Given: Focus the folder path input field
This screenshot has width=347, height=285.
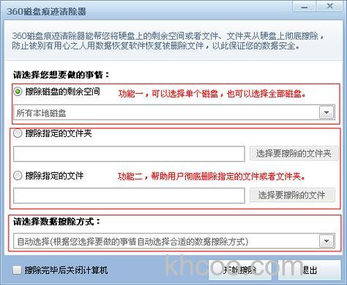Looking at the screenshot, I should 129,154.
